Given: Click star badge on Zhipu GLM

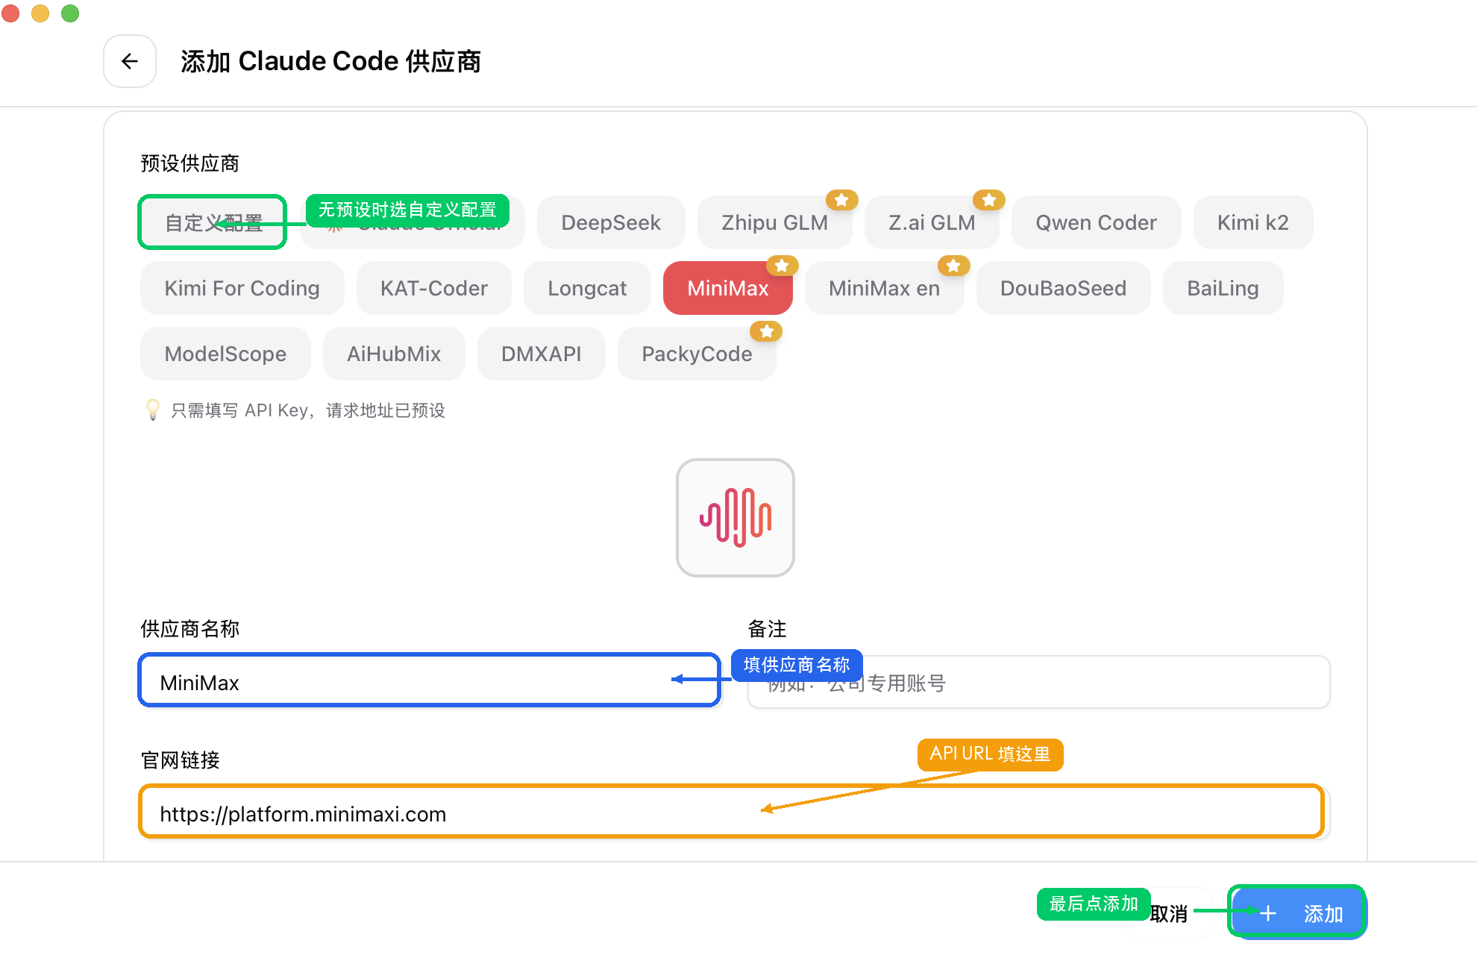Looking at the screenshot, I should [x=841, y=200].
